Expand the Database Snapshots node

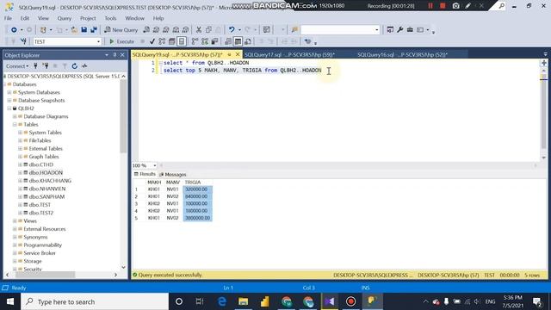[9, 101]
